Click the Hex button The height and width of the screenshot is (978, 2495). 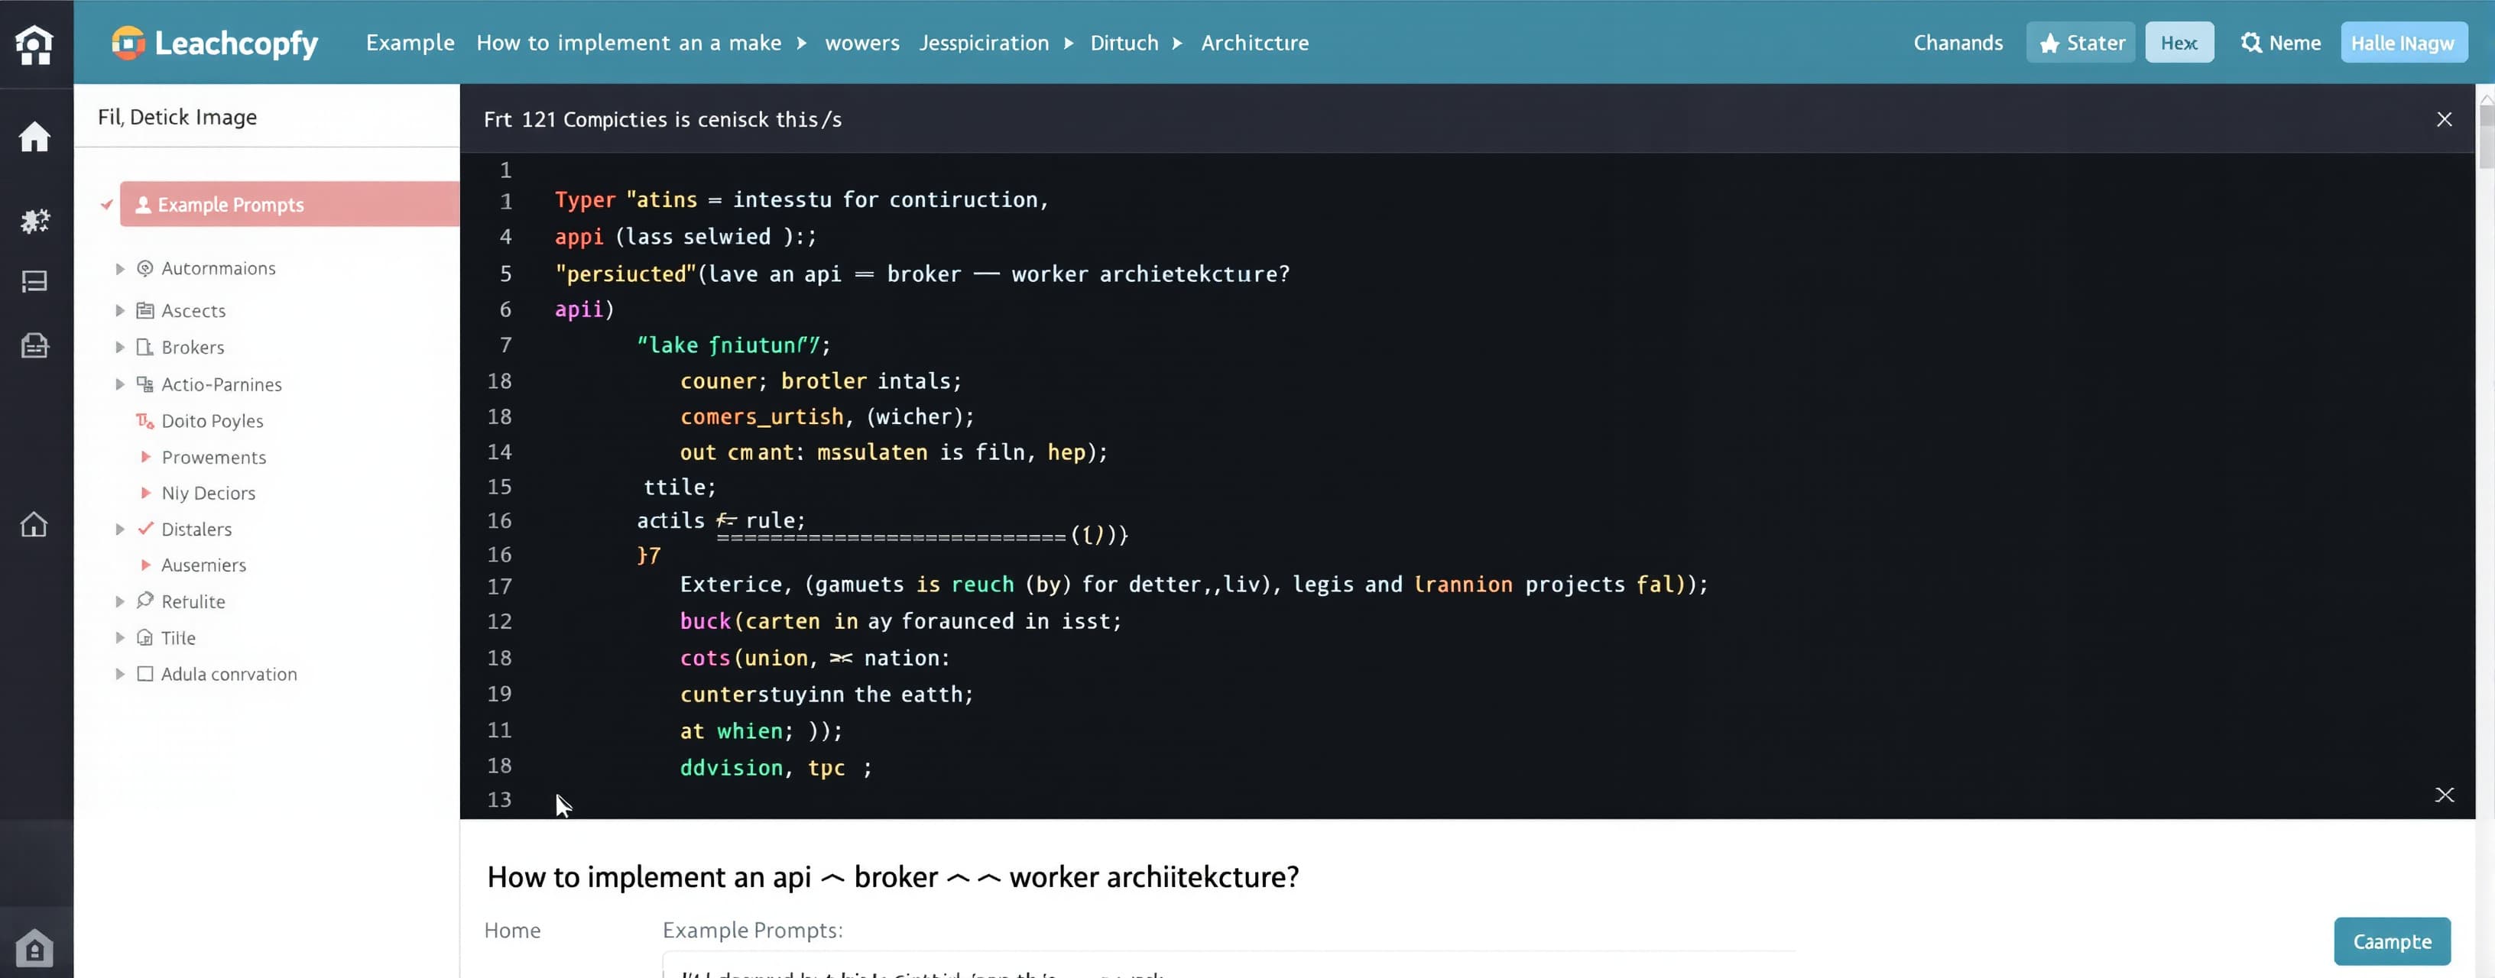pyautogui.click(x=2179, y=43)
